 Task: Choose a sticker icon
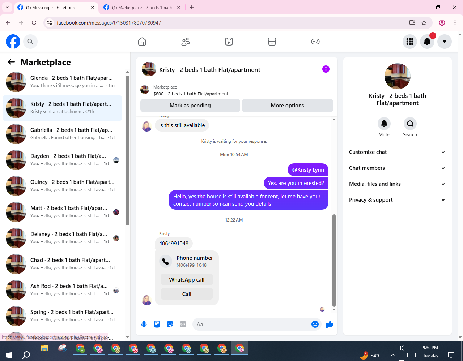coord(170,324)
